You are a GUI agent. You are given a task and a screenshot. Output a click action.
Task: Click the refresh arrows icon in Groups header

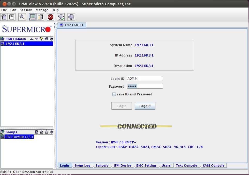pyautogui.click(x=51, y=132)
